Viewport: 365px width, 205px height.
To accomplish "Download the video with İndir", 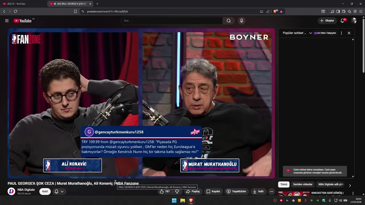I will pyautogui.click(x=258, y=191).
